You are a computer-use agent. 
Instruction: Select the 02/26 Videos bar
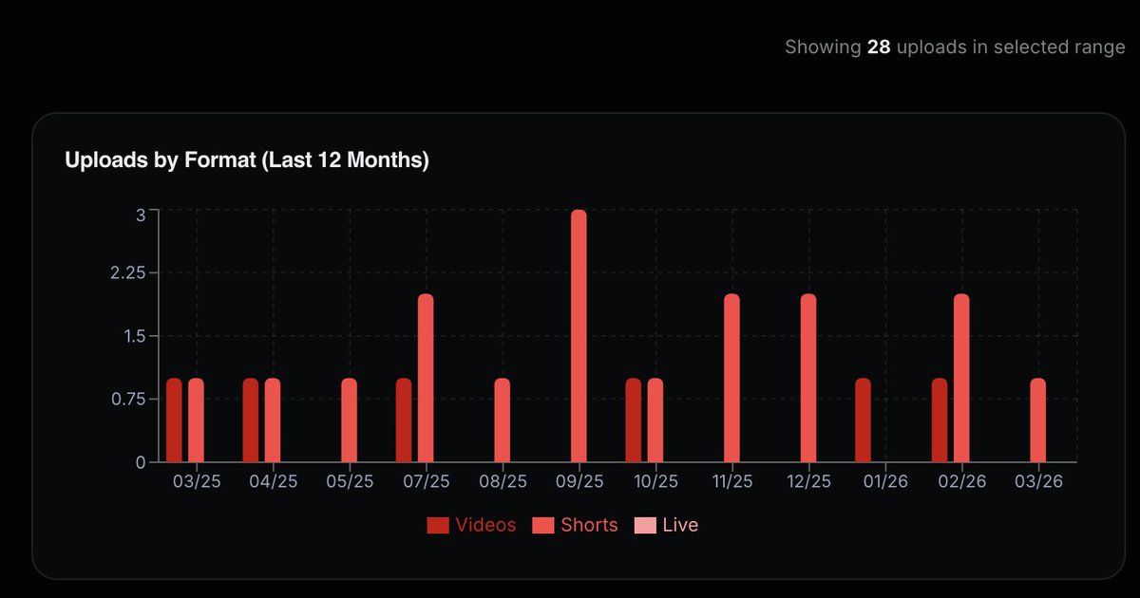click(x=940, y=420)
